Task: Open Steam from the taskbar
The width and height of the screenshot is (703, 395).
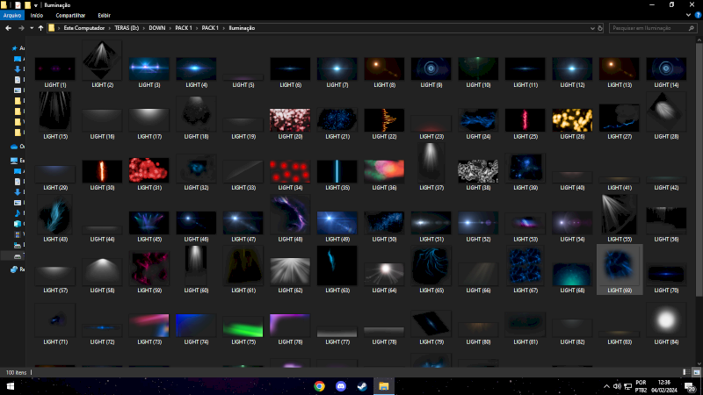Action: [x=362, y=385]
